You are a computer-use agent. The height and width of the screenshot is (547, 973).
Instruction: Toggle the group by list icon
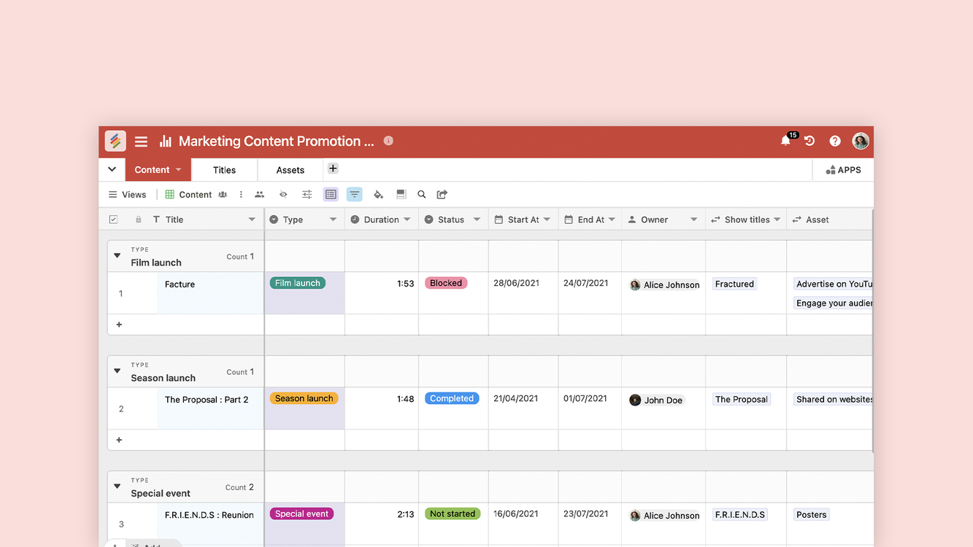pyautogui.click(x=331, y=195)
